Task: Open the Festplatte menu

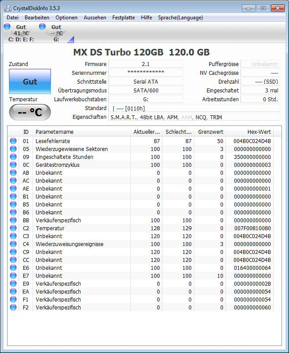Action: (123, 18)
